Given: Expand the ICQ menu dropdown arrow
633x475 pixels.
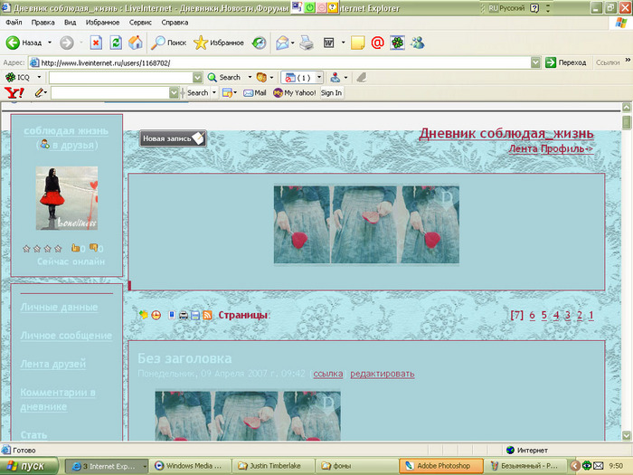Looking at the screenshot, I should tap(39, 77).
